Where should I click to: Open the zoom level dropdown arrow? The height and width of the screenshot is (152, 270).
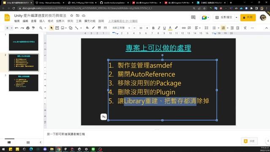(45, 28)
